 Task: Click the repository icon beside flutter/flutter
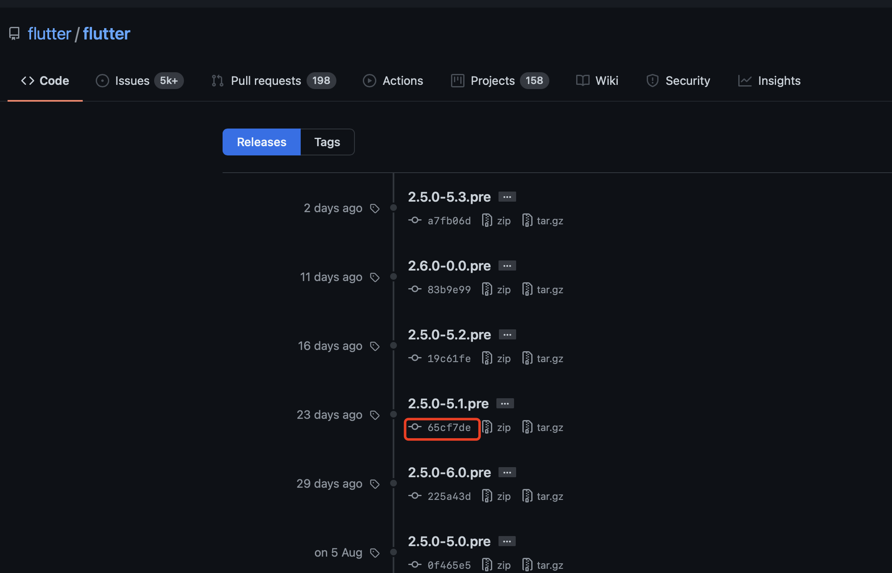click(14, 34)
